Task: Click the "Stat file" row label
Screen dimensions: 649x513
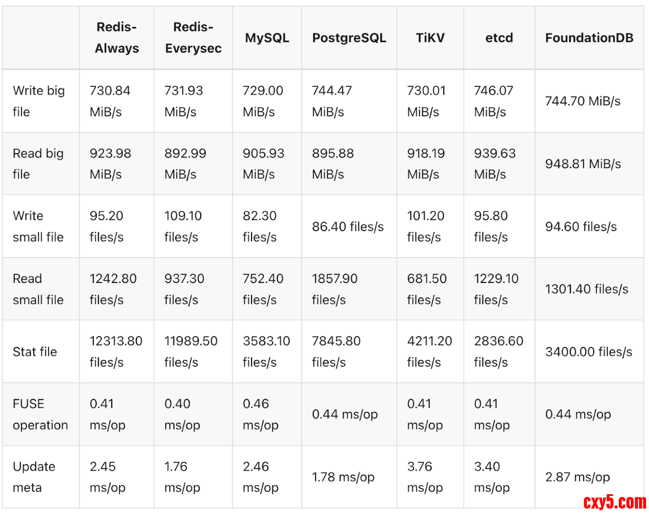Action: pyautogui.click(x=35, y=352)
